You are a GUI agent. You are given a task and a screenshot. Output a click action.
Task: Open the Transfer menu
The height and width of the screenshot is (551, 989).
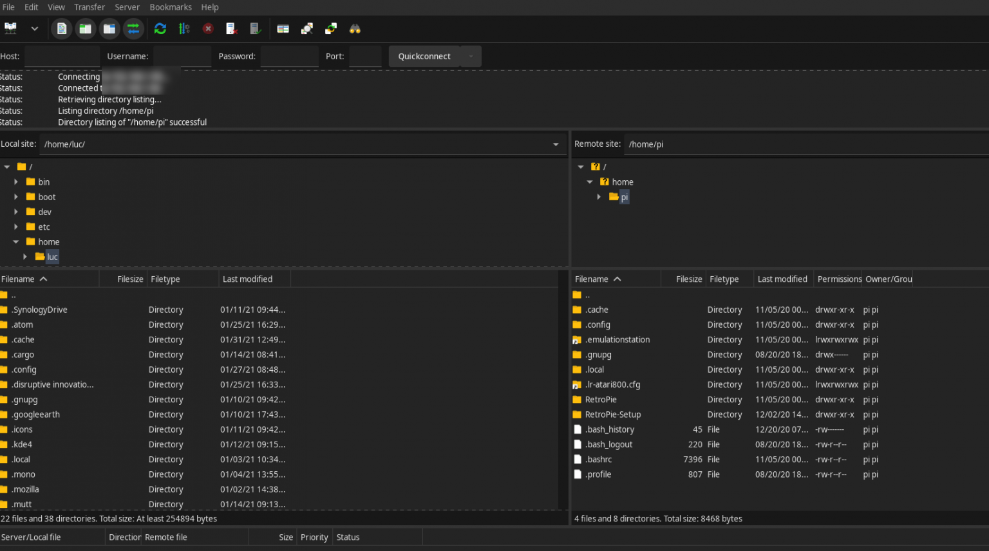tap(89, 7)
